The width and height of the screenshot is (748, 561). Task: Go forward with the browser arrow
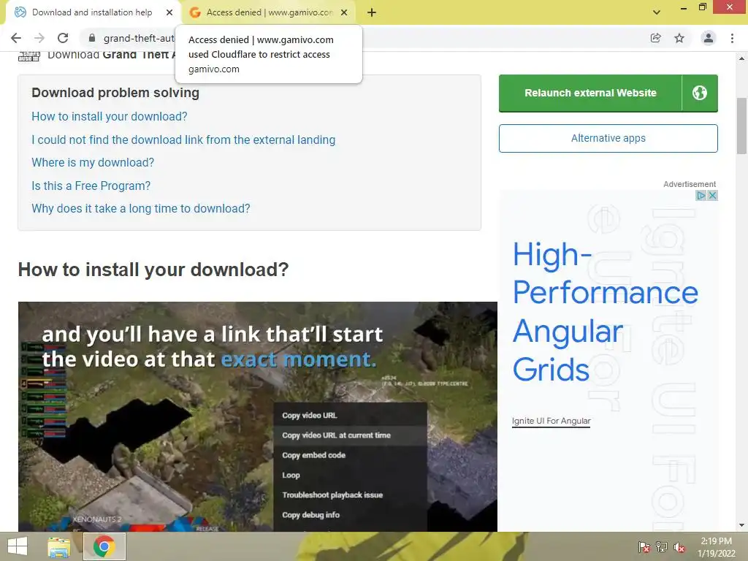[x=39, y=38]
